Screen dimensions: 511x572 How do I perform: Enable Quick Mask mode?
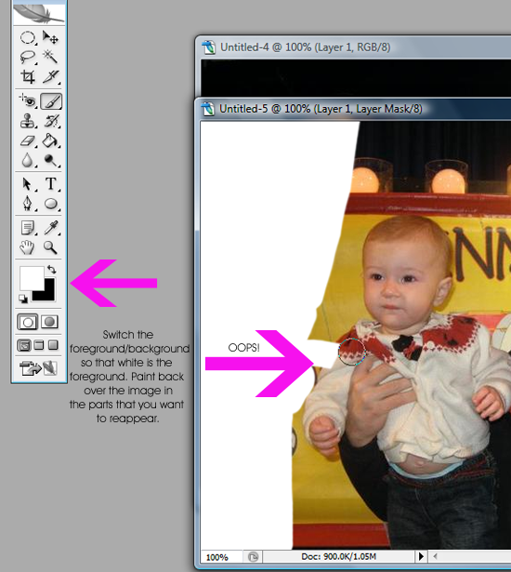click(x=49, y=322)
